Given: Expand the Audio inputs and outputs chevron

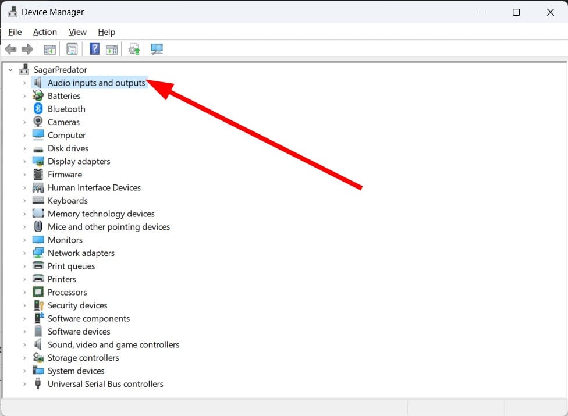Looking at the screenshot, I should (24, 83).
